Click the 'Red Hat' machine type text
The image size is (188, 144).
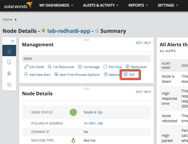pyautogui.click(x=90, y=140)
